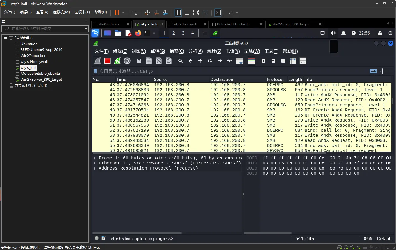Click the find packet magnifier icon

point(181,61)
